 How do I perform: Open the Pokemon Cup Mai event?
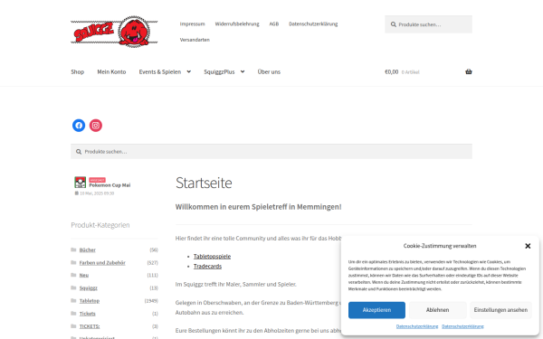tap(110, 185)
